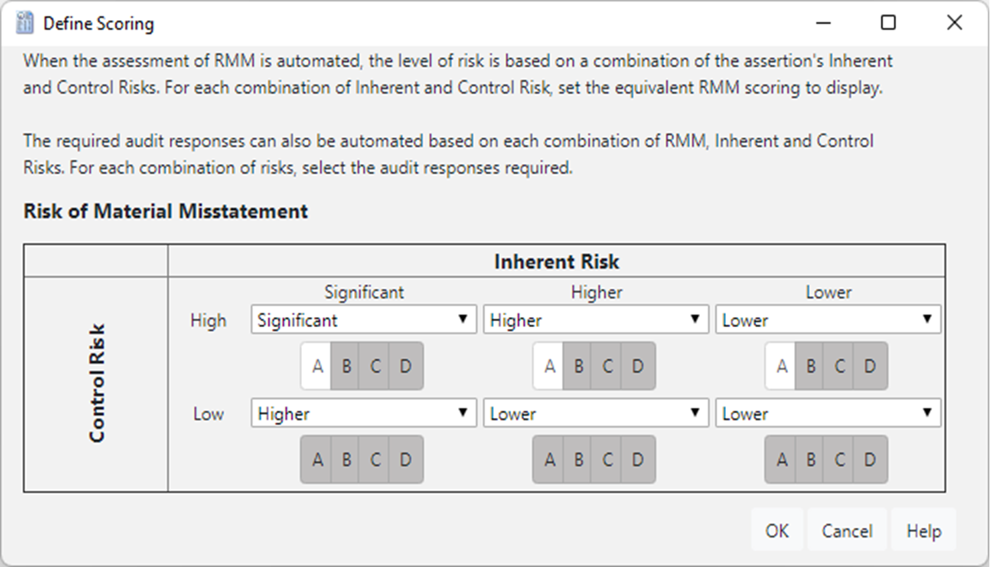
Task: Toggle response B for Low control, Lower inherent
Action: point(811,459)
